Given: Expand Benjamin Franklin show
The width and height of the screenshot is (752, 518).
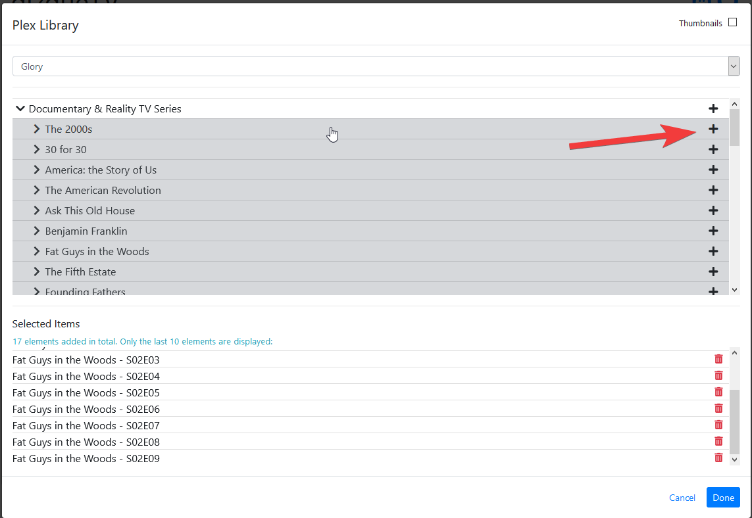Looking at the screenshot, I should pos(36,231).
